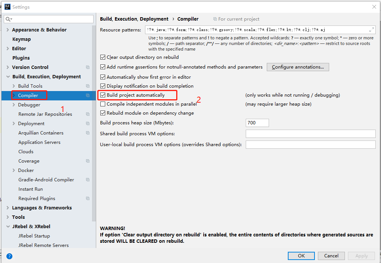Click the IntelliJ IDEA logo in title bar
Viewport: 381px width, 263px height.
point(8,7)
